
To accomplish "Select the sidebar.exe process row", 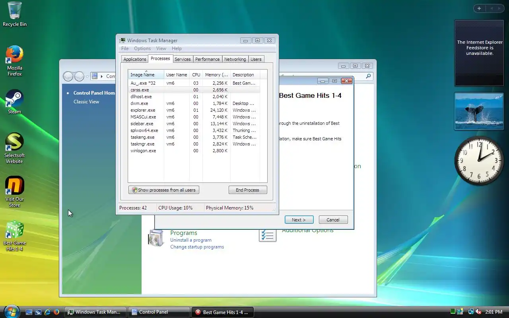I will (x=194, y=124).
